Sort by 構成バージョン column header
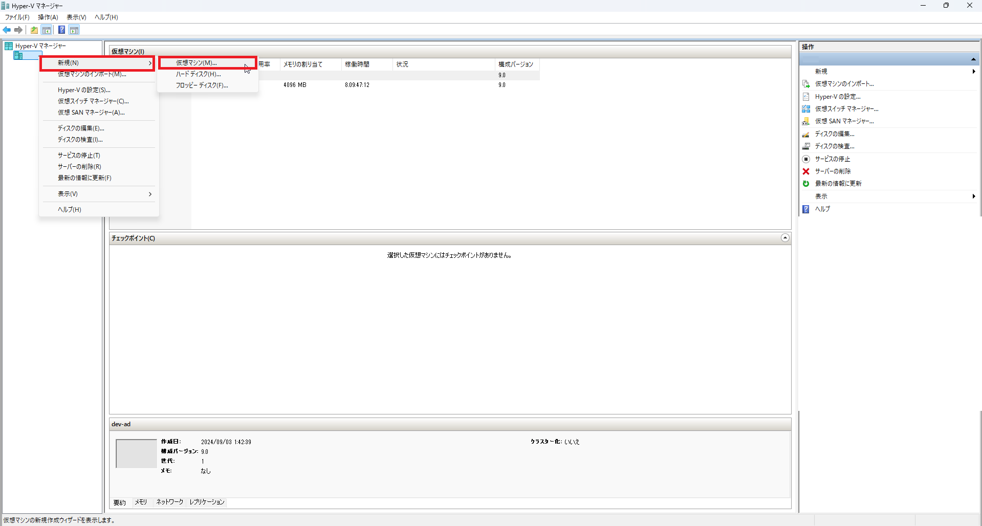 [517, 64]
